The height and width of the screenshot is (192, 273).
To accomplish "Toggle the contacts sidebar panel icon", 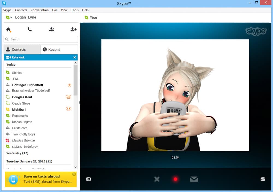I will 88,179.
